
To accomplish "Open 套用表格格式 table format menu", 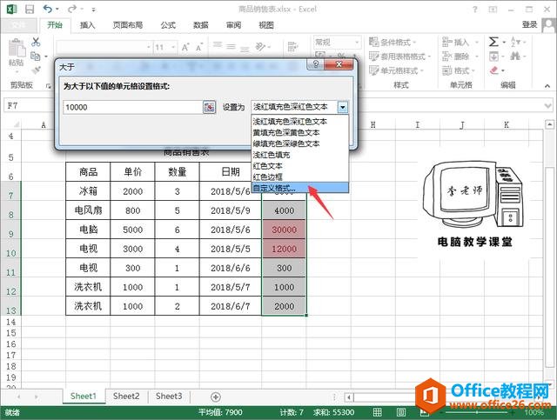I will pos(399,57).
